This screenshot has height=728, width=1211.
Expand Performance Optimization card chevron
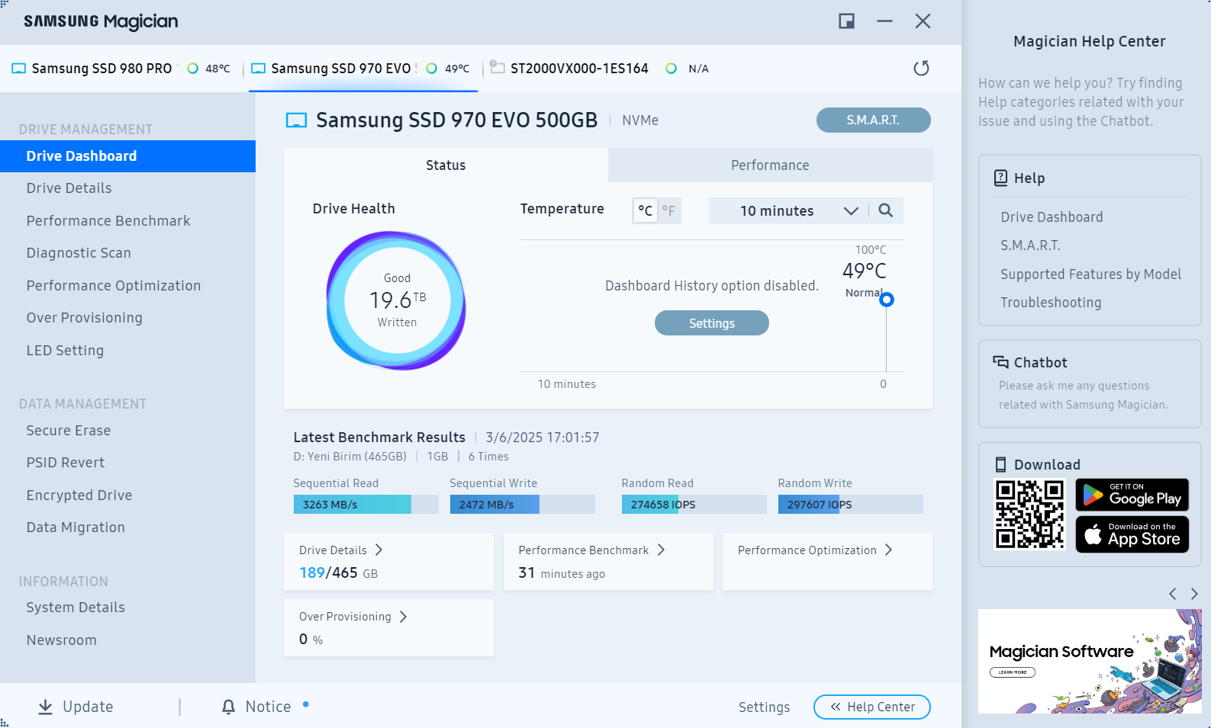click(x=888, y=550)
